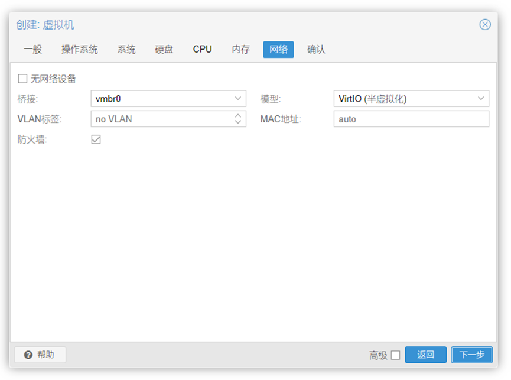Viewport: 511px width, 380px height.
Task: Click the 下一步 next button
Action: coord(471,355)
